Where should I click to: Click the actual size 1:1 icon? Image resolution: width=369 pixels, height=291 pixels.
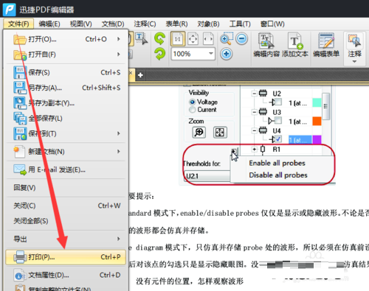178,39
